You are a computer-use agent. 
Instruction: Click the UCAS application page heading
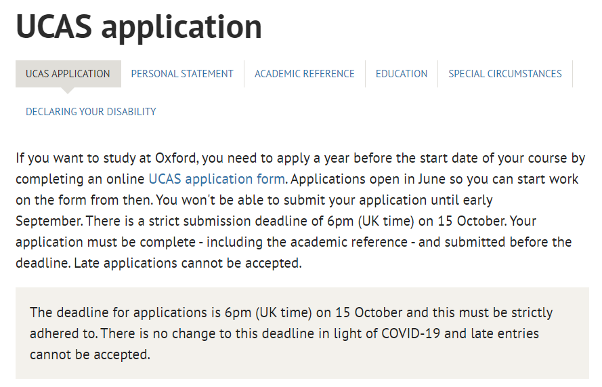click(x=139, y=27)
